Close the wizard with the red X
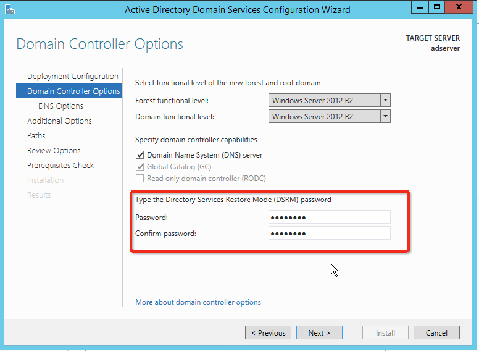This screenshot has height=351, width=479. pyautogui.click(x=460, y=7)
